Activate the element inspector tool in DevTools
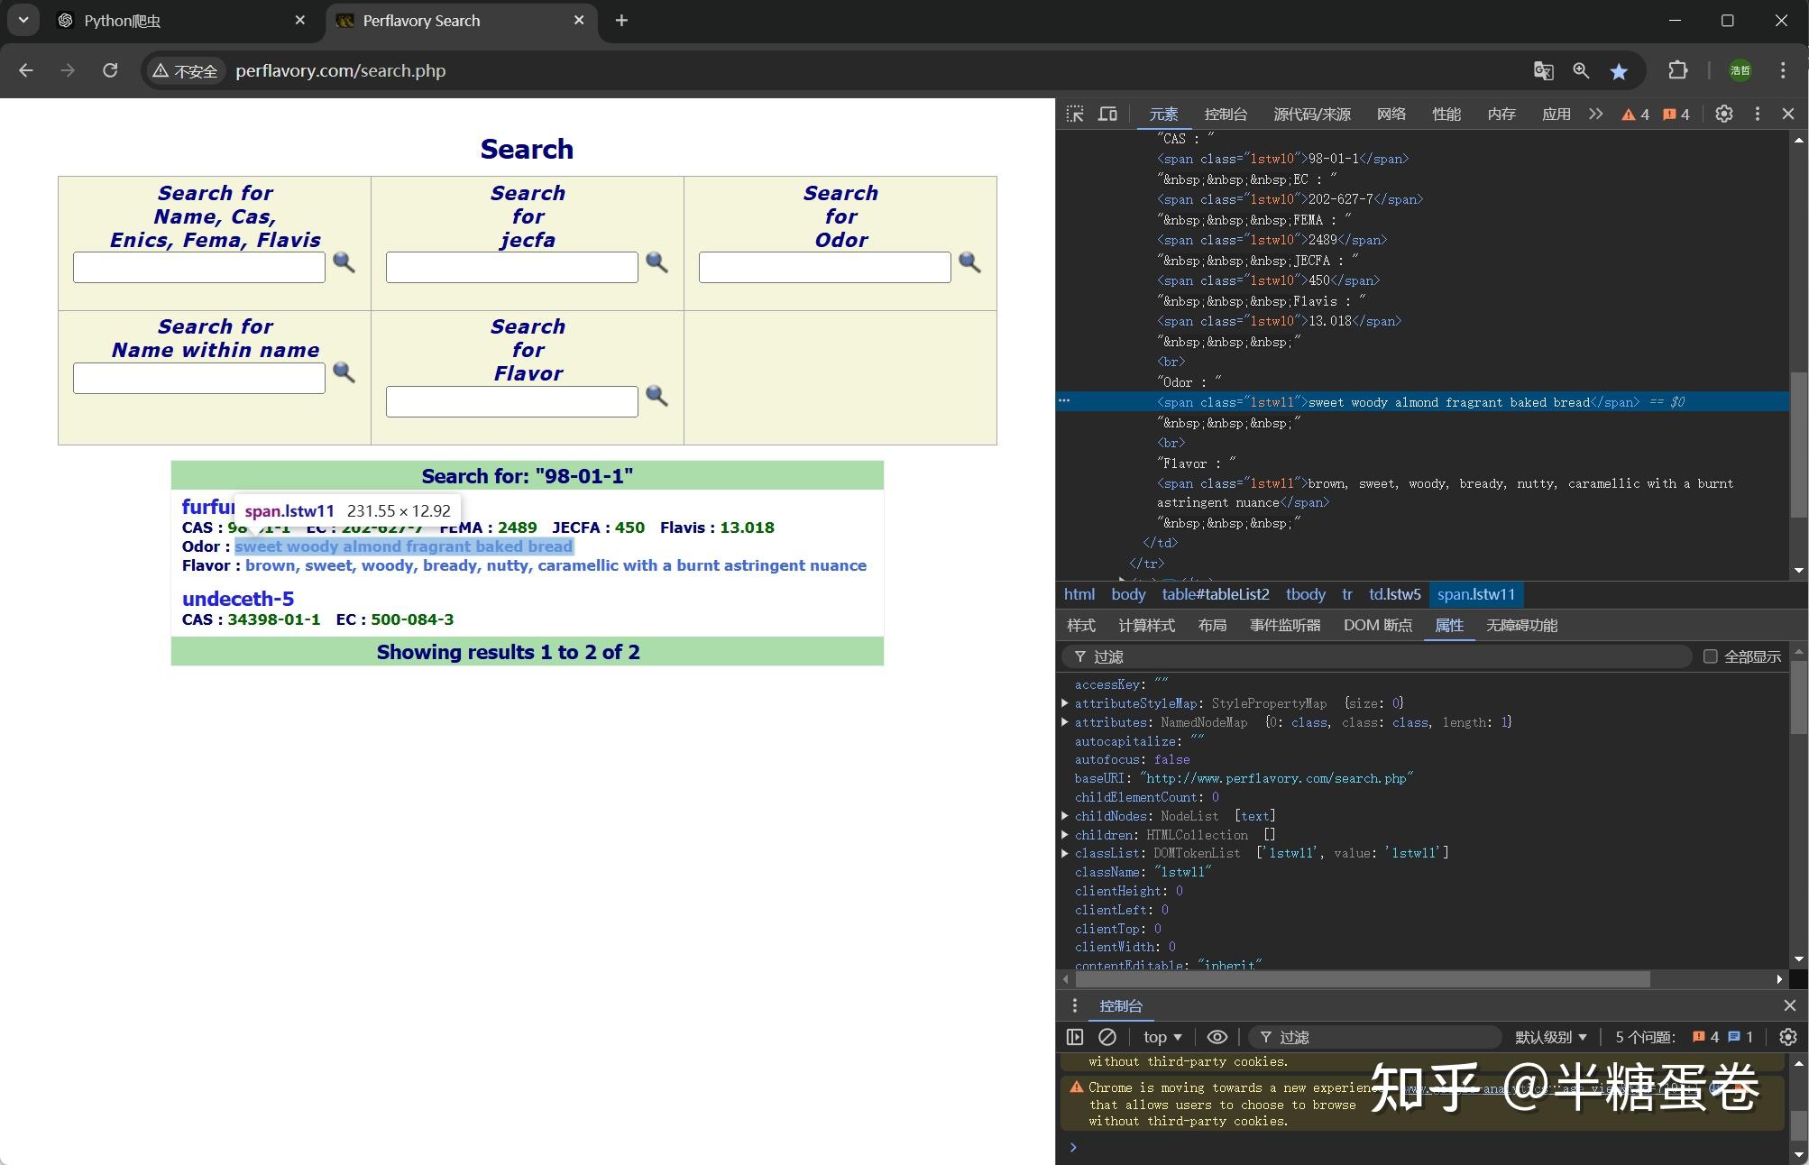Screen dimensions: 1809x1165 point(1074,114)
